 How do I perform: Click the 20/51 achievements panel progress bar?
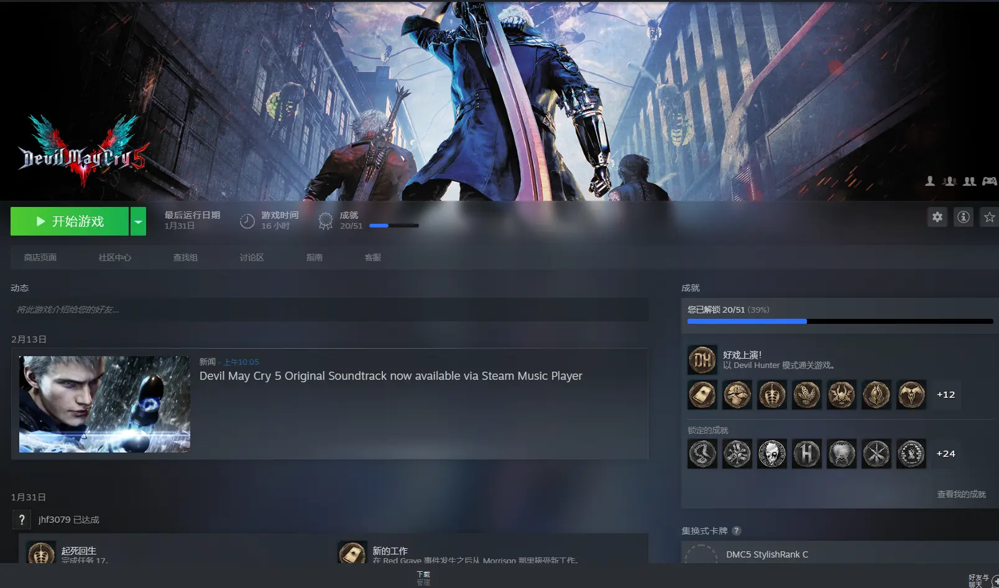coord(840,321)
